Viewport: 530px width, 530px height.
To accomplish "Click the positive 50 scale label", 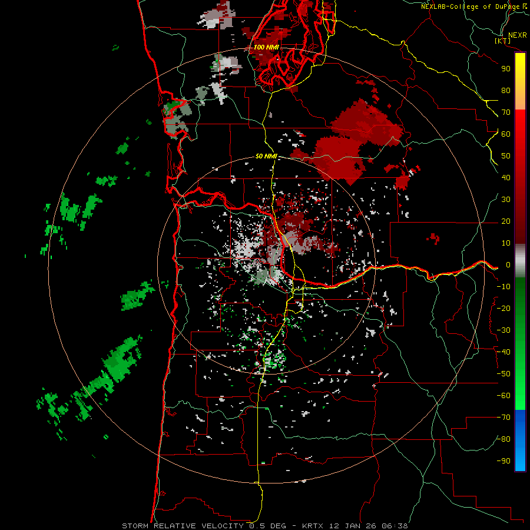I will (x=506, y=156).
